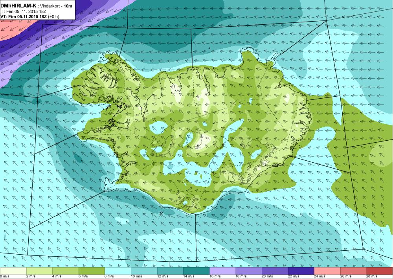Pick the 4–6 m/s green legend swatch
Image resolution: width=393 pixels, height=279 pixels.
click(x=65, y=271)
